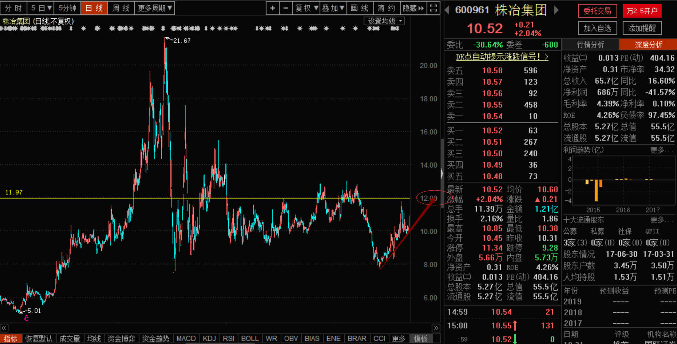Open 更多 indicators menu

coord(399,339)
